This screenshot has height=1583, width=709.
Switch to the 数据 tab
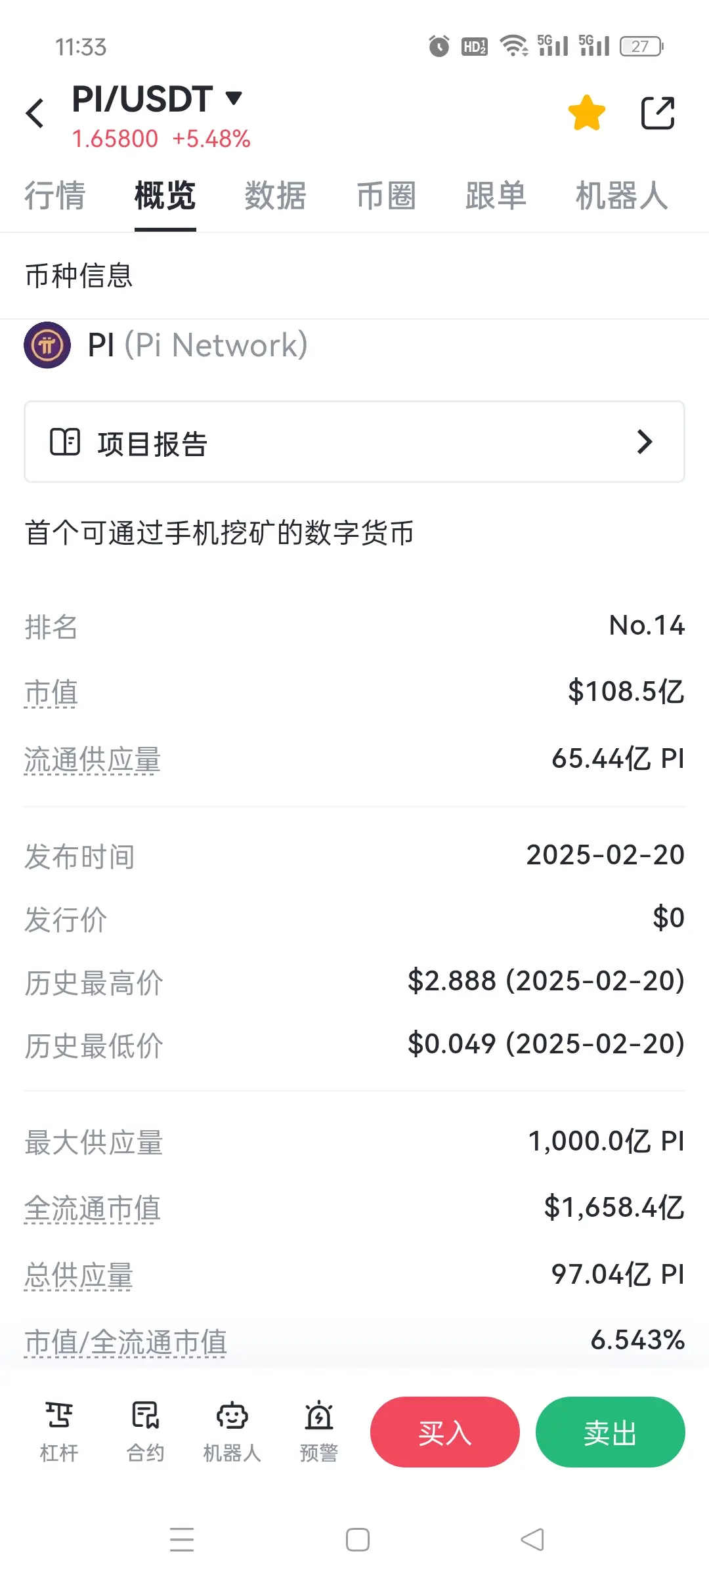[276, 196]
